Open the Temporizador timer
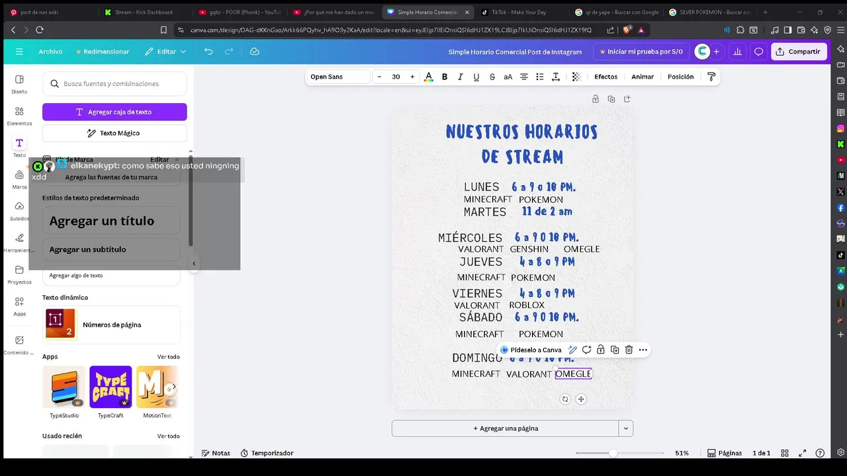The height and width of the screenshot is (476, 847). click(x=267, y=453)
